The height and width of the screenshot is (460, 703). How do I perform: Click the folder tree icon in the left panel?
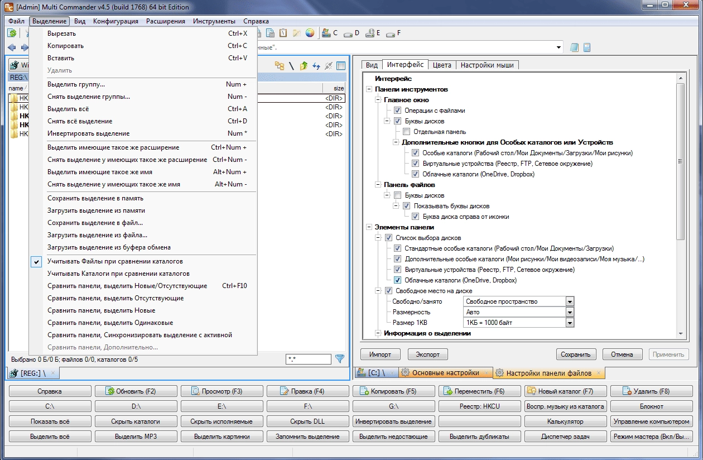tap(280, 66)
